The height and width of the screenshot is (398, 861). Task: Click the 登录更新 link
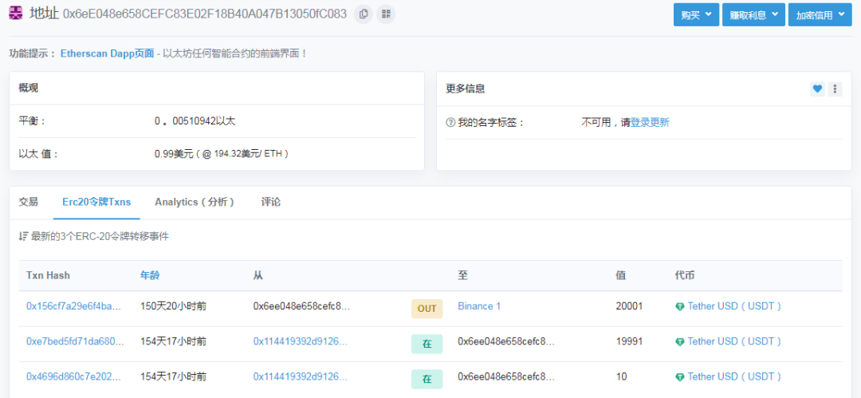click(650, 123)
